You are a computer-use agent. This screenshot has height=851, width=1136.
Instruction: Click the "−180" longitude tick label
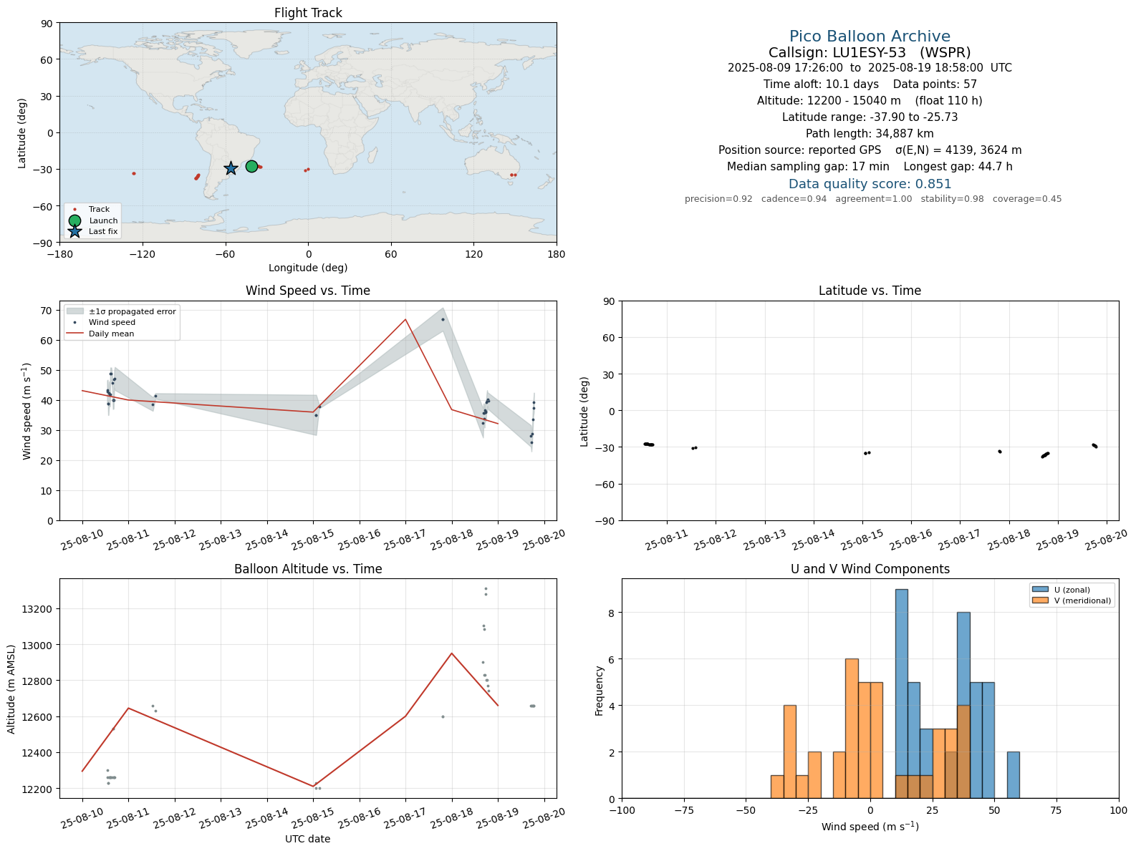click(x=59, y=254)
